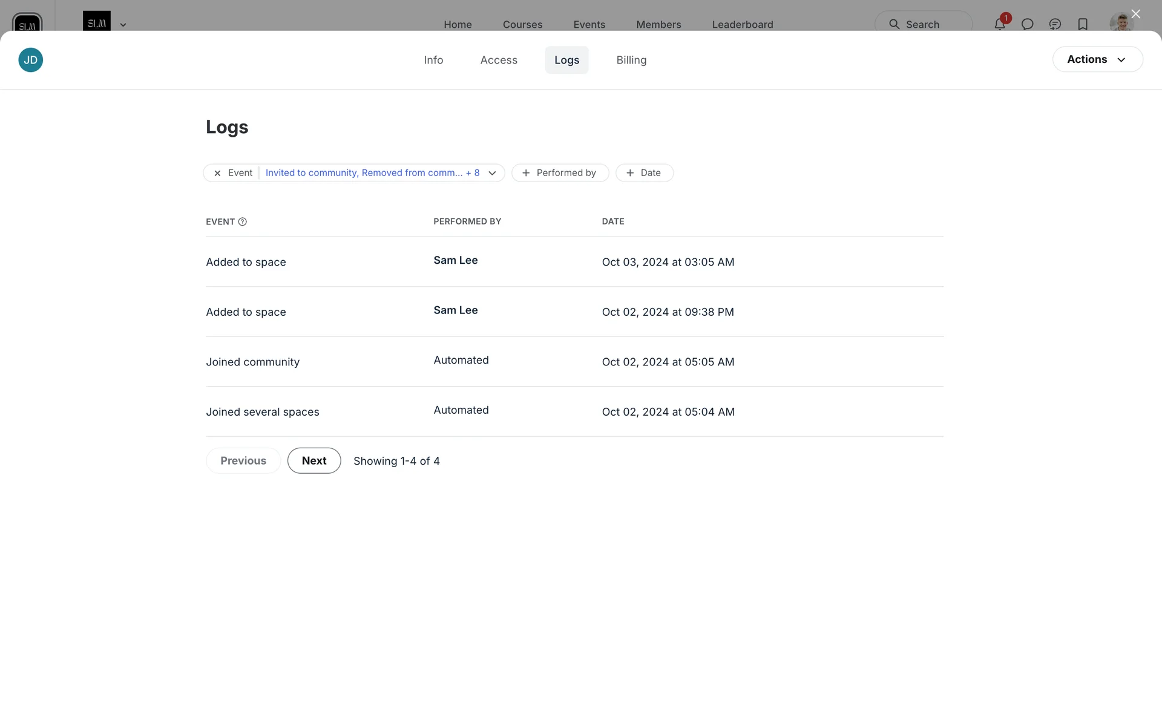Viewport: 1162px width, 726px height.
Task: Click the Event column help icon
Action: (x=243, y=221)
